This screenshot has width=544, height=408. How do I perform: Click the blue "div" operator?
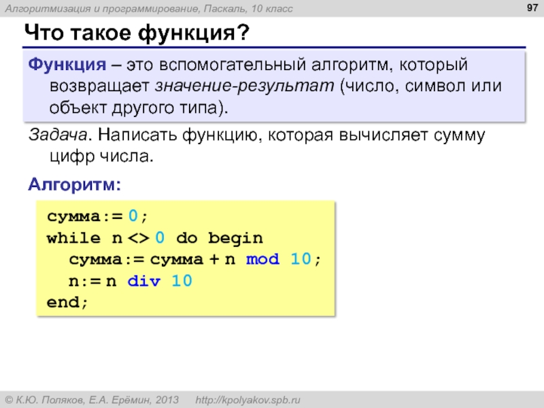144,281
